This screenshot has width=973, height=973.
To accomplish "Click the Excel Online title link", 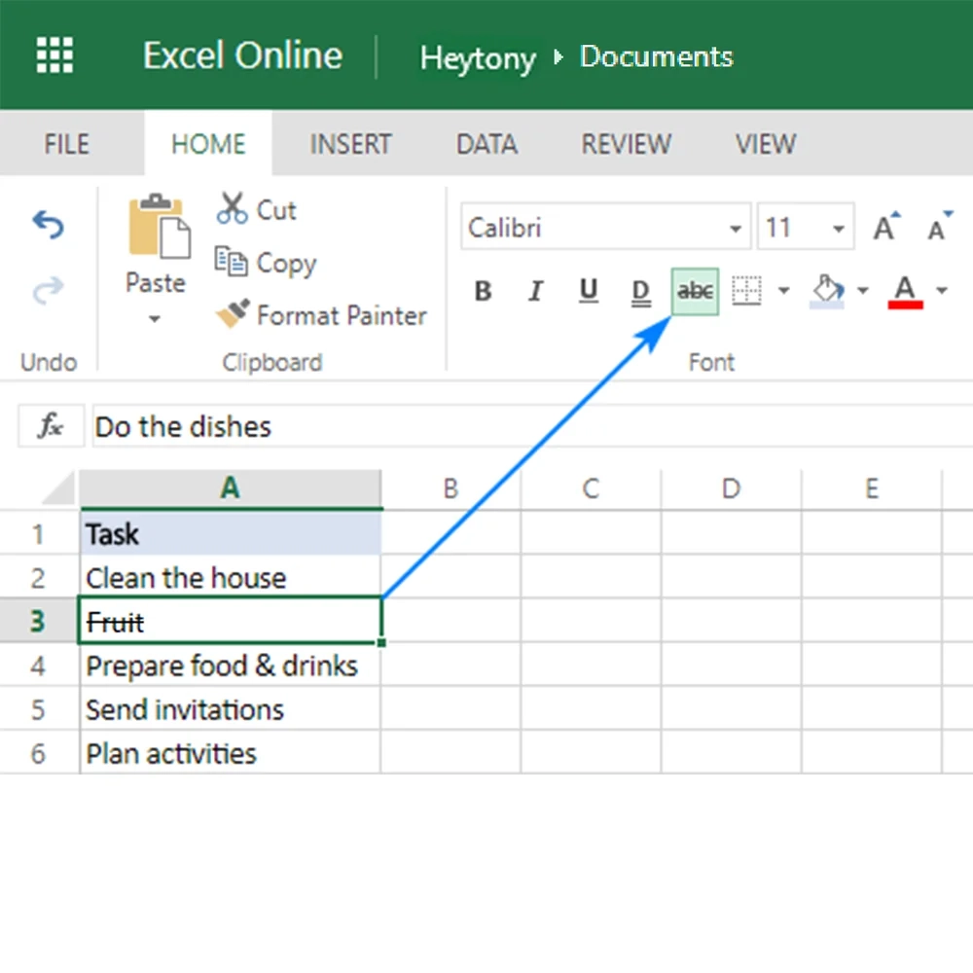I will (x=242, y=55).
